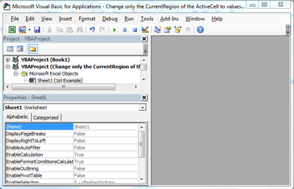Open the Sheet1 Worksheet object dropdown

(143, 107)
